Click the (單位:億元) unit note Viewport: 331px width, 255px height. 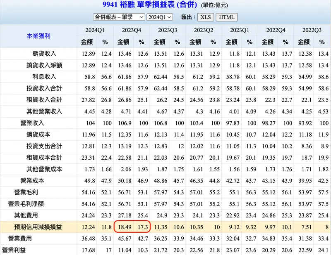[214, 5]
